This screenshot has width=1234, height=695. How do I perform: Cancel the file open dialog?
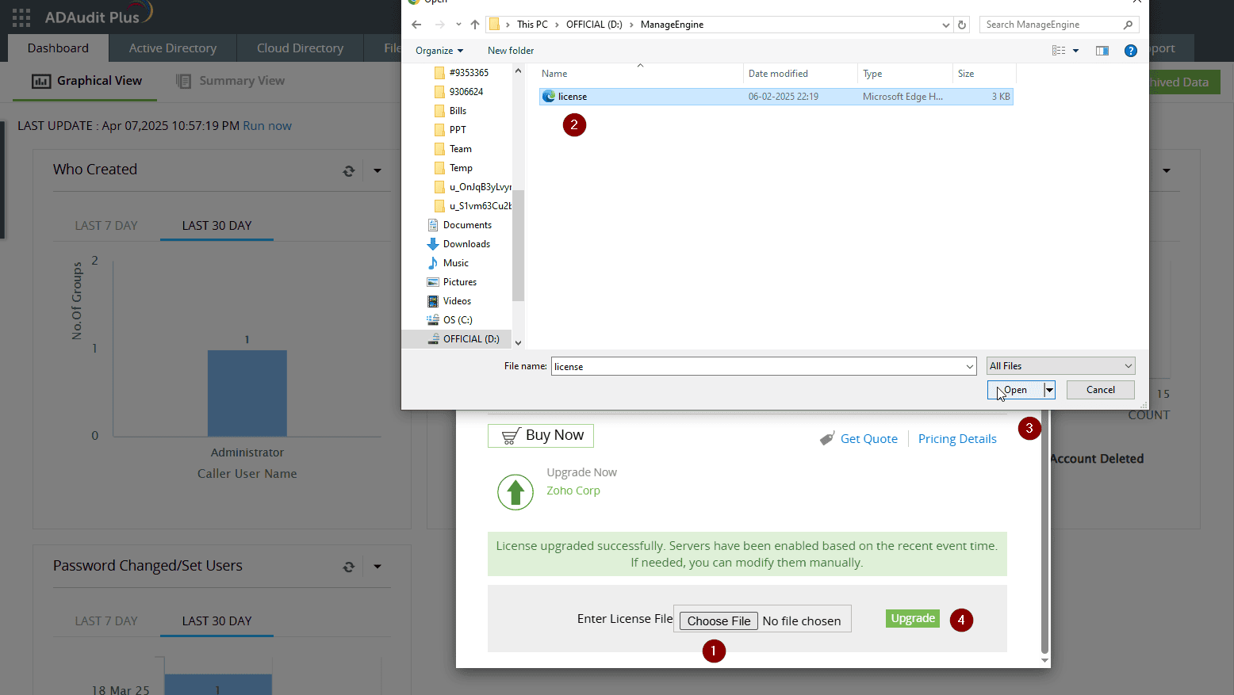(x=1100, y=390)
